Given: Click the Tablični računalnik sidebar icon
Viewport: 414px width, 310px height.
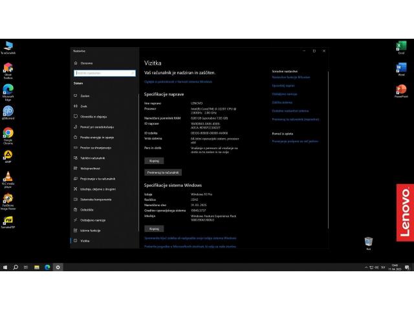Looking at the screenshot, I should point(76,158).
